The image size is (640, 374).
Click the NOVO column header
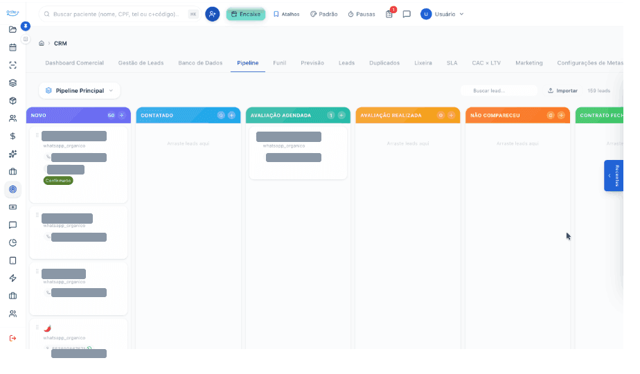coord(78,116)
